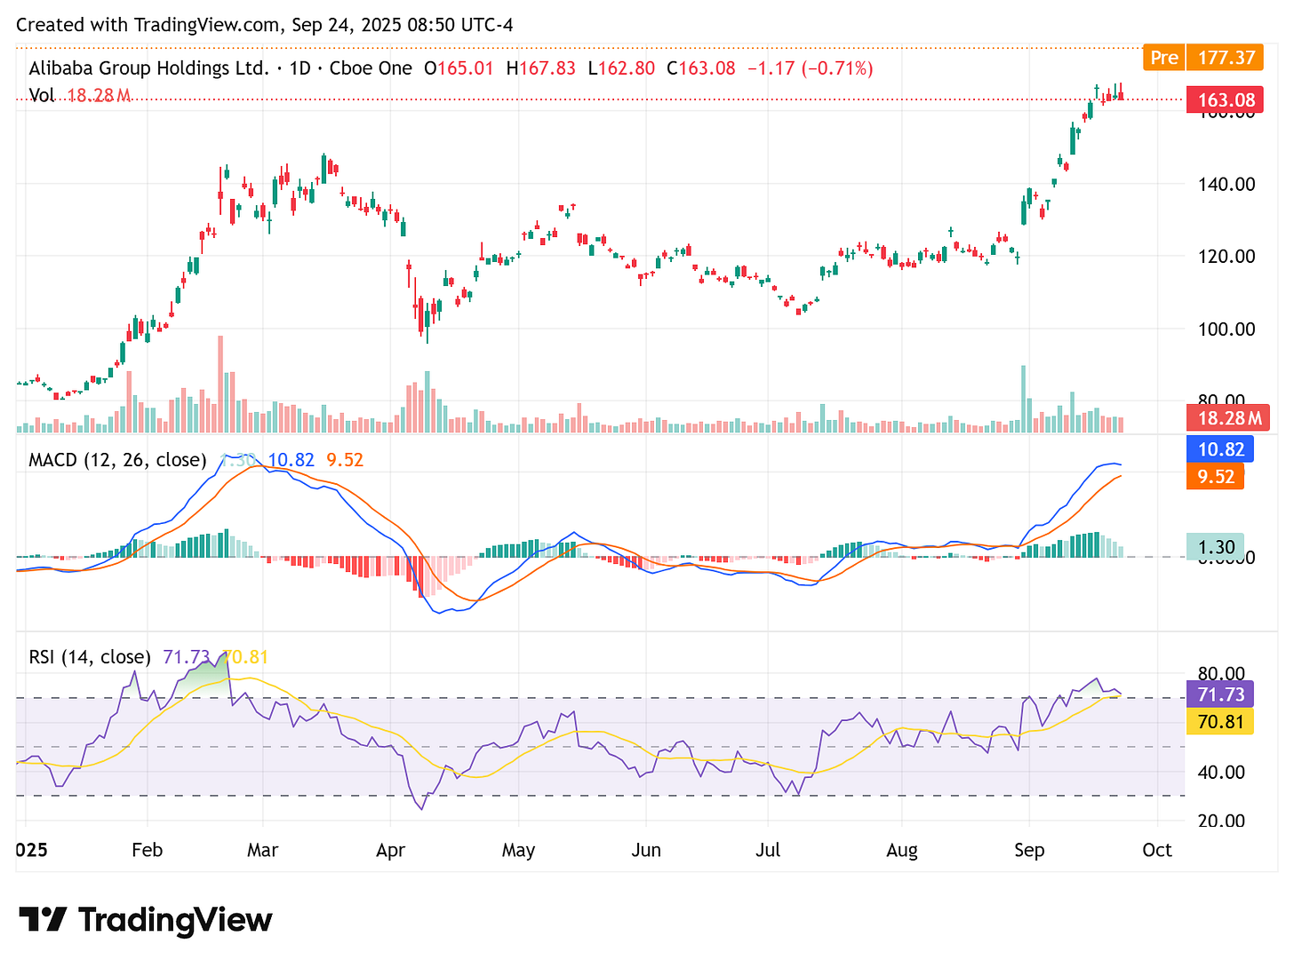Click the 'Jul' label on time axis

coord(768,850)
